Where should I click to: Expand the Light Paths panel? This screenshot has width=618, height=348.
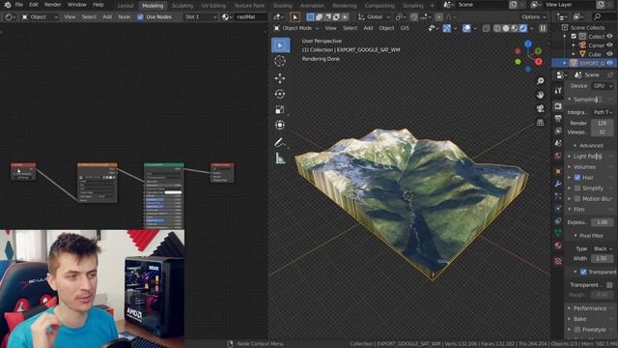(x=588, y=157)
